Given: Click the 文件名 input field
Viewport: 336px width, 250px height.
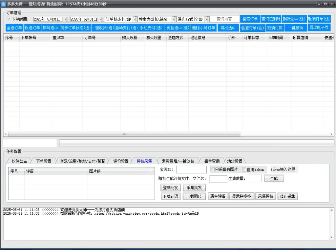Looking at the screenshot, I should tap(218, 179).
